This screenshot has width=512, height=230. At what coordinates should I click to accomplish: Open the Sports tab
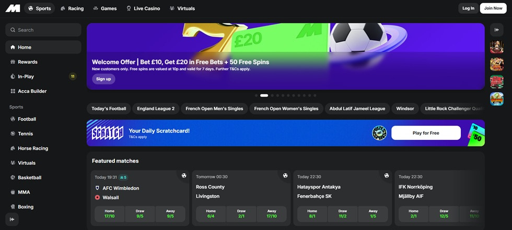click(40, 8)
